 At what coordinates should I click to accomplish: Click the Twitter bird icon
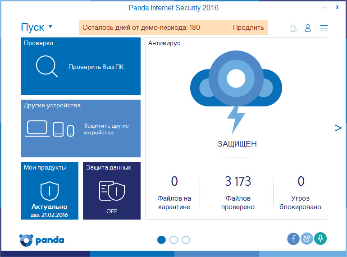click(x=307, y=239)
